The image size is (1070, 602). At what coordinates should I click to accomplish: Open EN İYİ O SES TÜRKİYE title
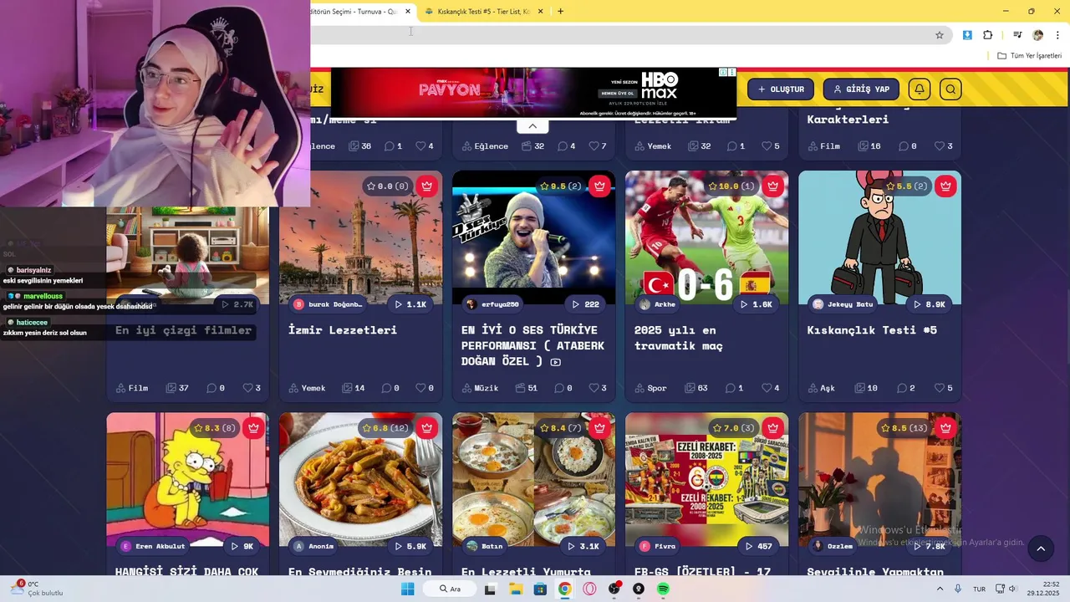pyautogui.click(x=532, y=345)
